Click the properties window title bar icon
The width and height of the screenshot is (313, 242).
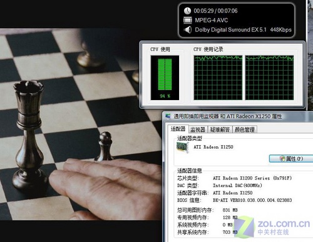pyautogui.click(x=168, y=116)
